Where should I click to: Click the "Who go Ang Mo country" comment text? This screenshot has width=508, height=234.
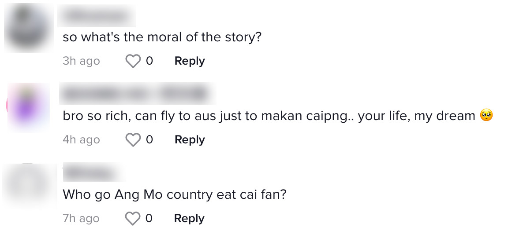pos(175,194)
